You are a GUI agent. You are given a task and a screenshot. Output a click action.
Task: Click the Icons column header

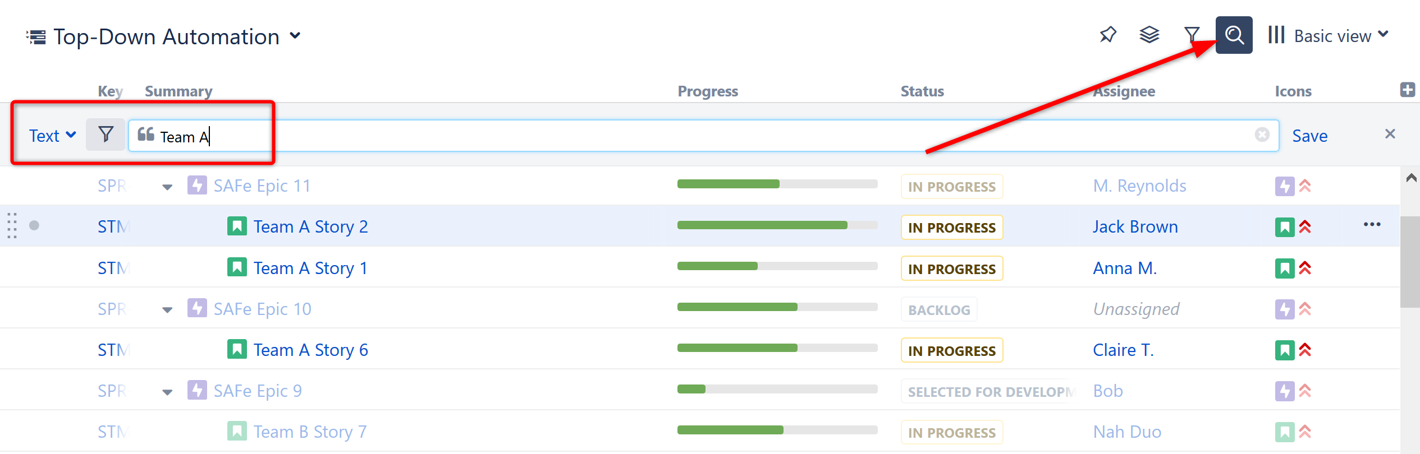pyautogui.click(x=1293, y=91)
